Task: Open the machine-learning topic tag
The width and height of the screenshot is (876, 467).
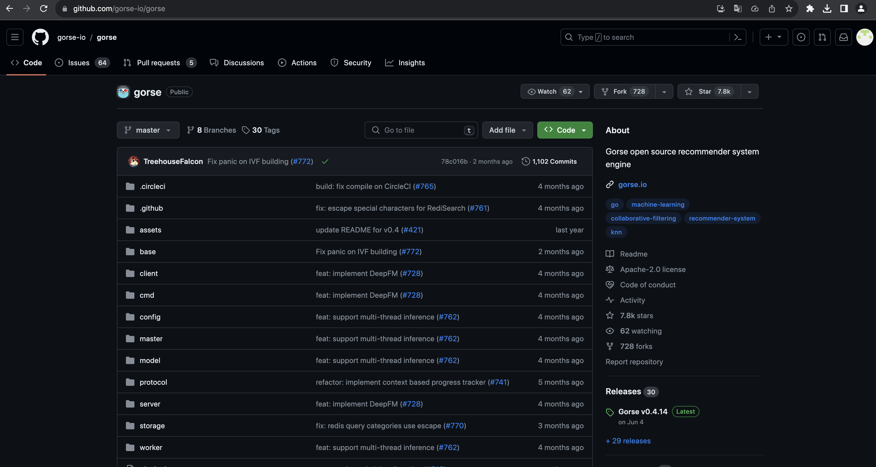Action: [658, 205]
